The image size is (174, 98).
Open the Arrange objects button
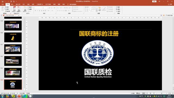pos(100,9)
